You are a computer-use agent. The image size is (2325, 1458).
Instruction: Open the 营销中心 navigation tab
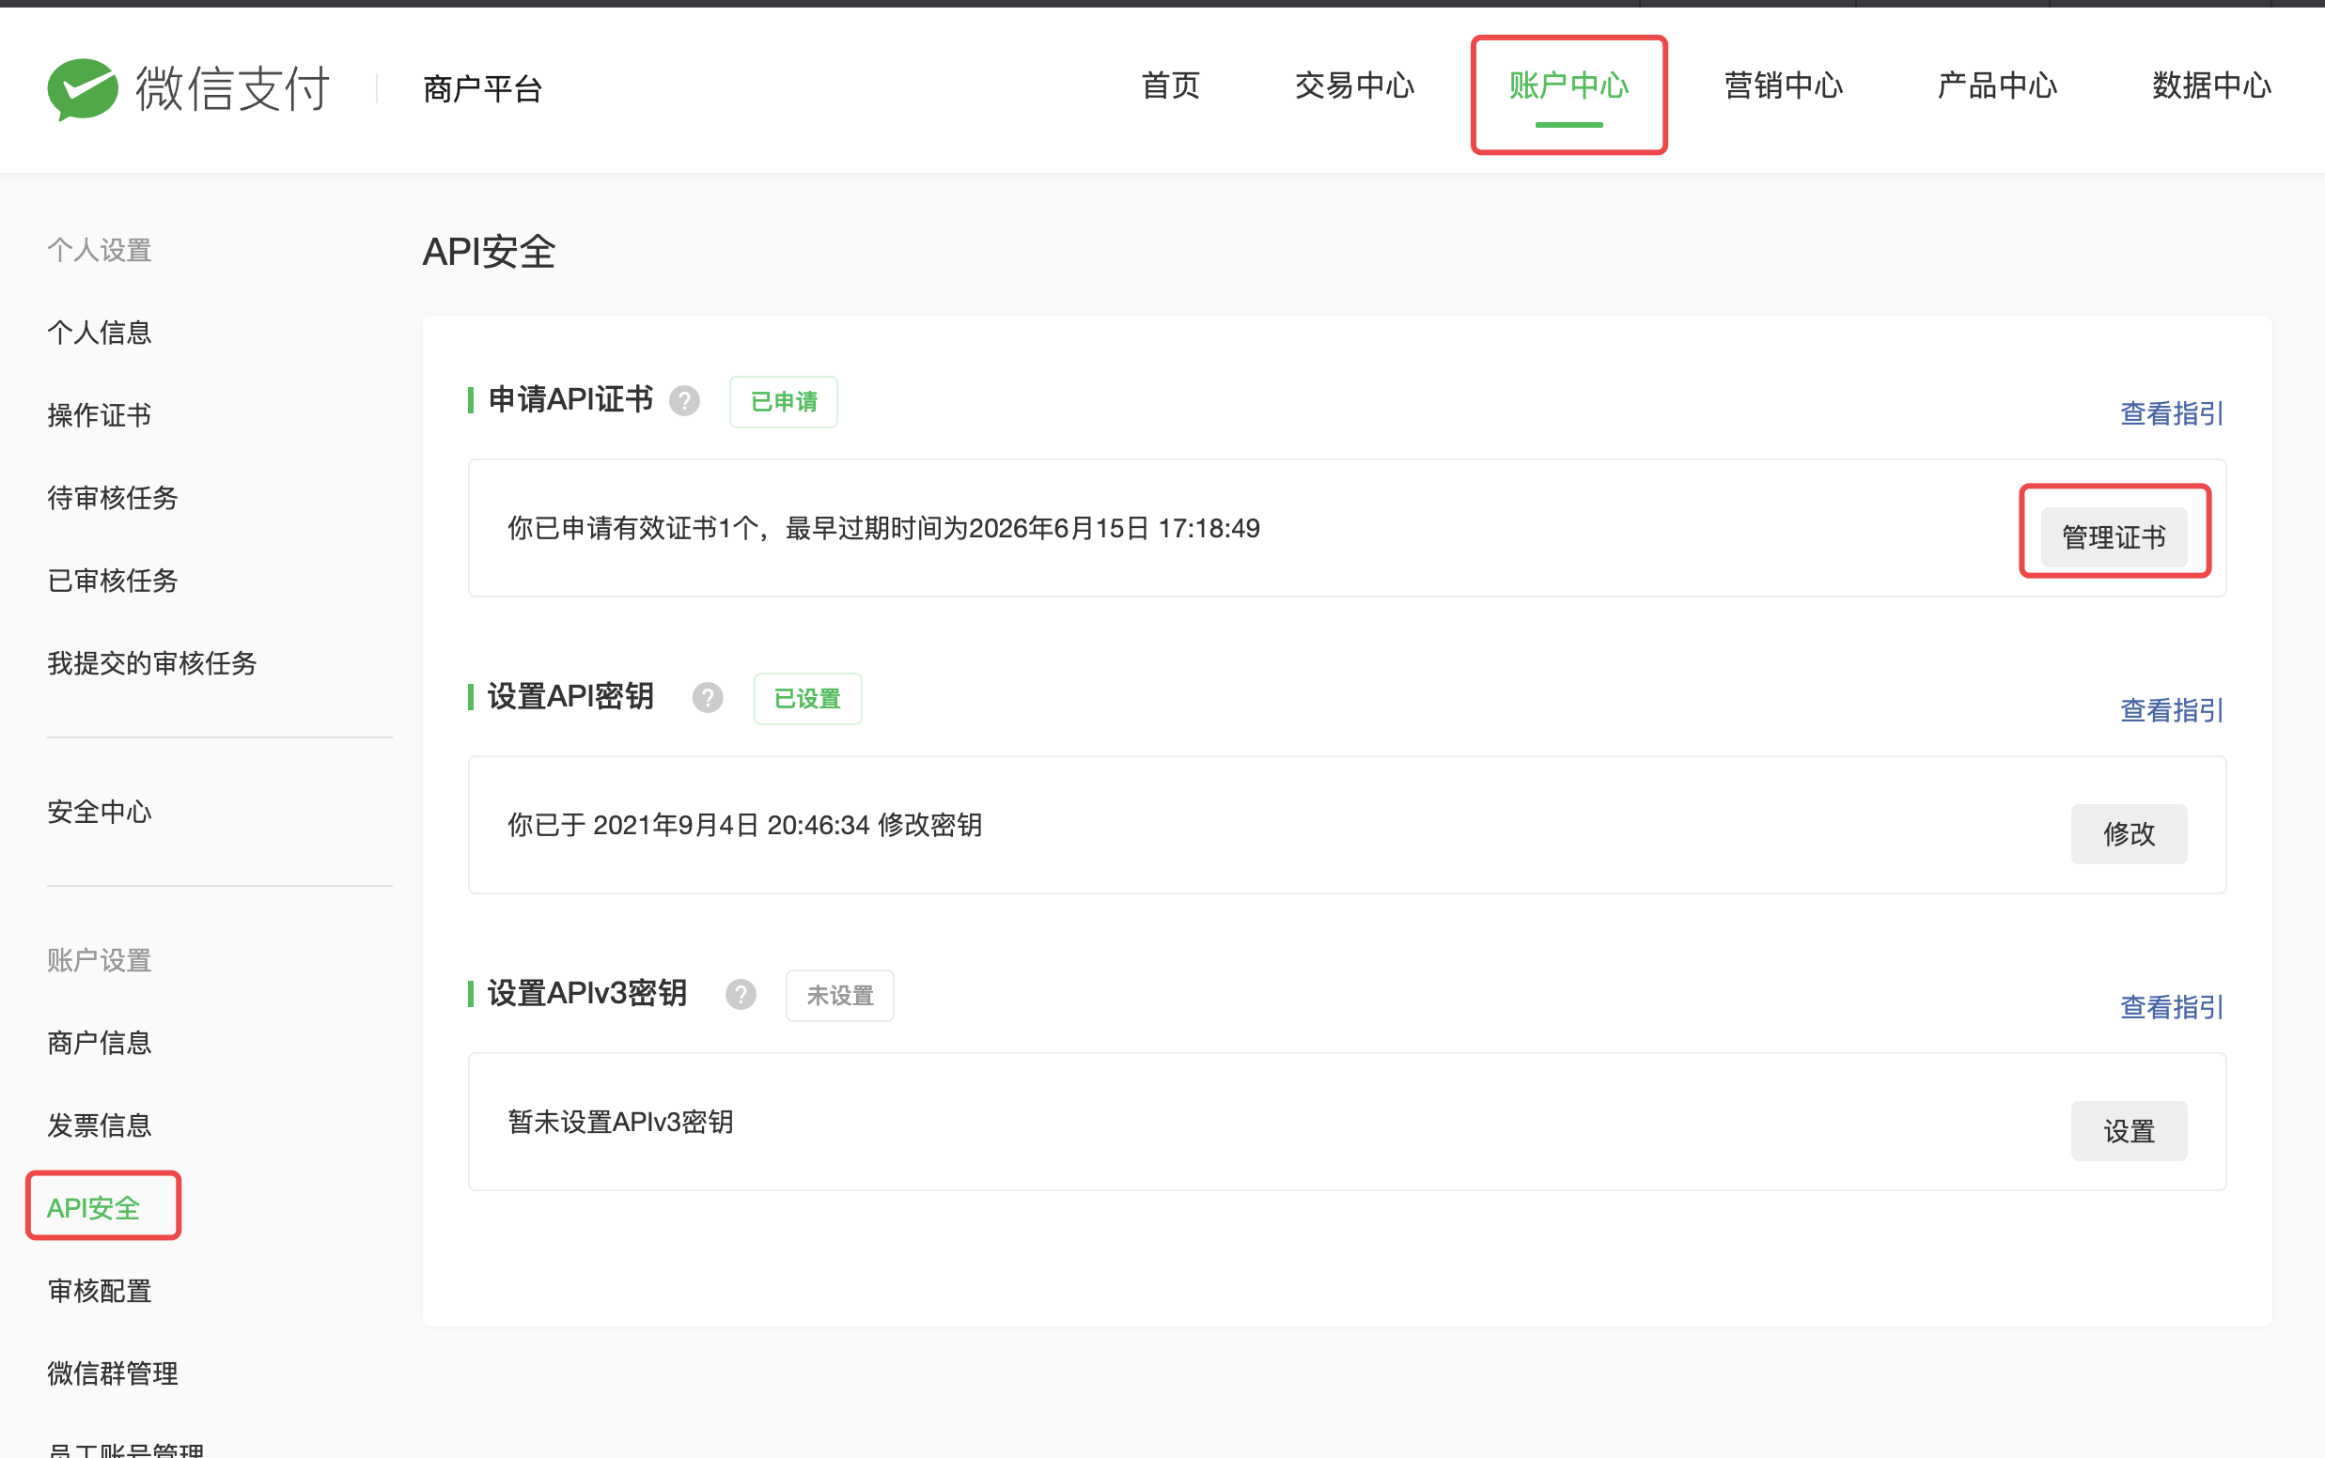pos(1783,85)
